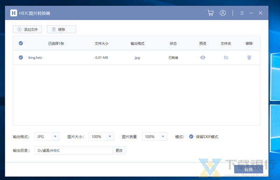Open the output folder icon for timg.heic

coord(226,57)
